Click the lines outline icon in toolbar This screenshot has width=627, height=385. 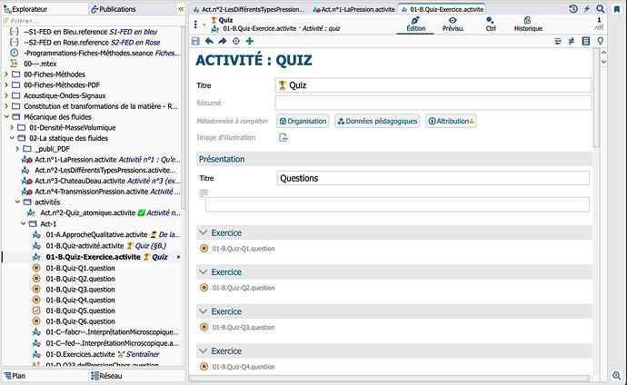558,41
